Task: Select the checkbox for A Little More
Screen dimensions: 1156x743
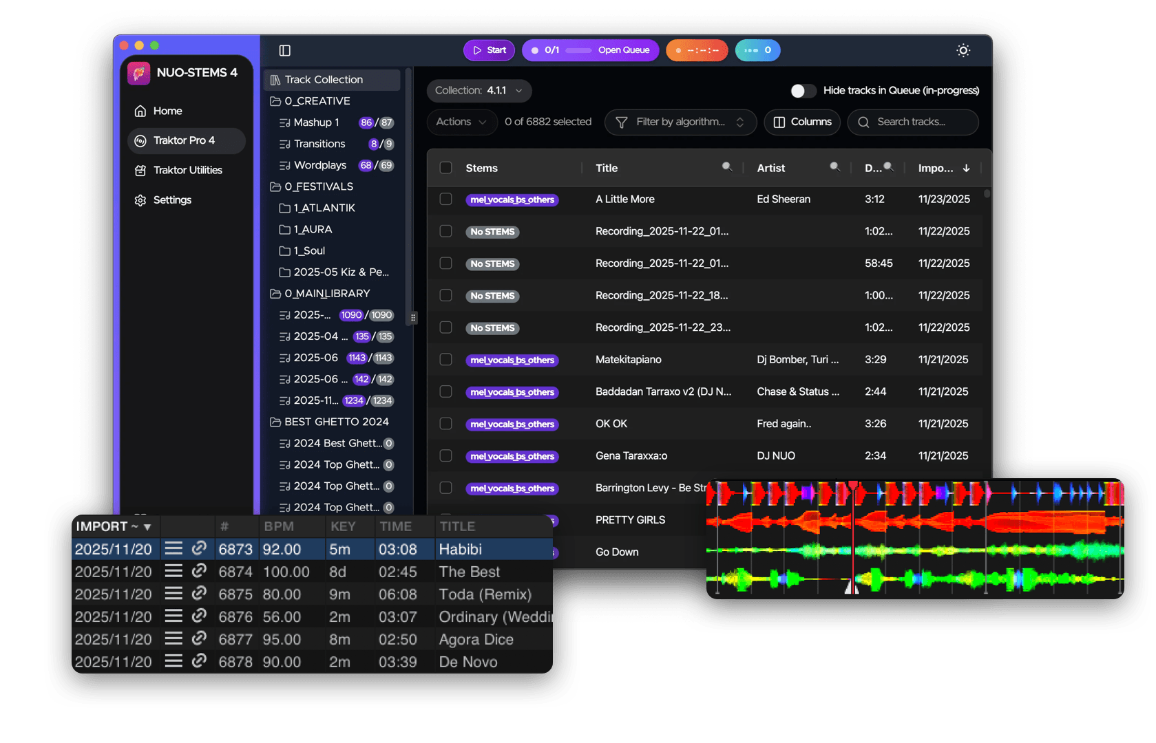Action: (445, 199)
